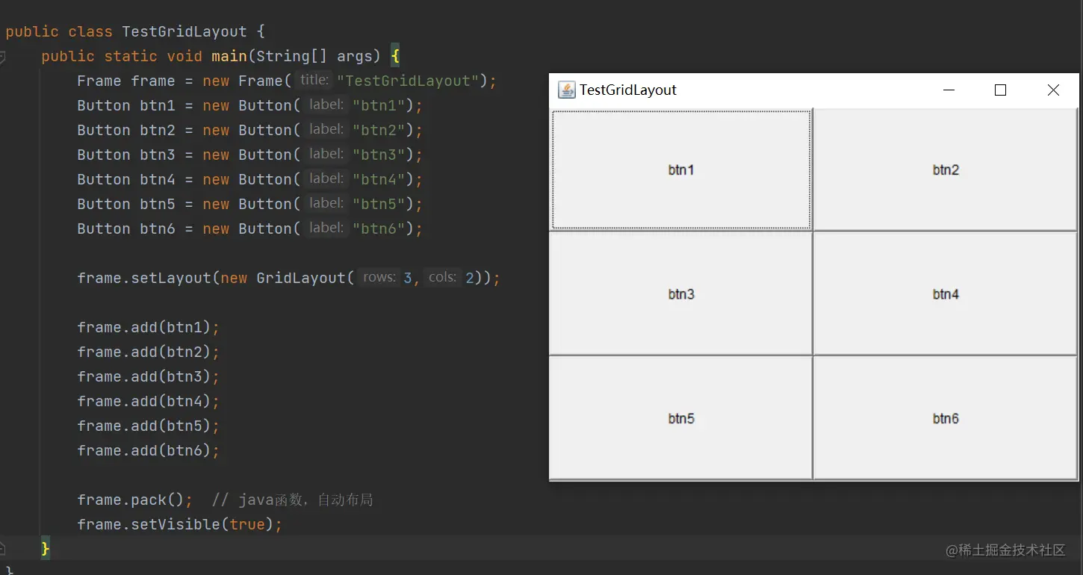Click the 'rows:' parameter hint in GridLayout
The width and height of the screenshot is (1083, 575).
pos(379,277)
